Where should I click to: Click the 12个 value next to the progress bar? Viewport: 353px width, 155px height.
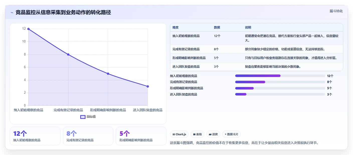[x=330, y=76]
